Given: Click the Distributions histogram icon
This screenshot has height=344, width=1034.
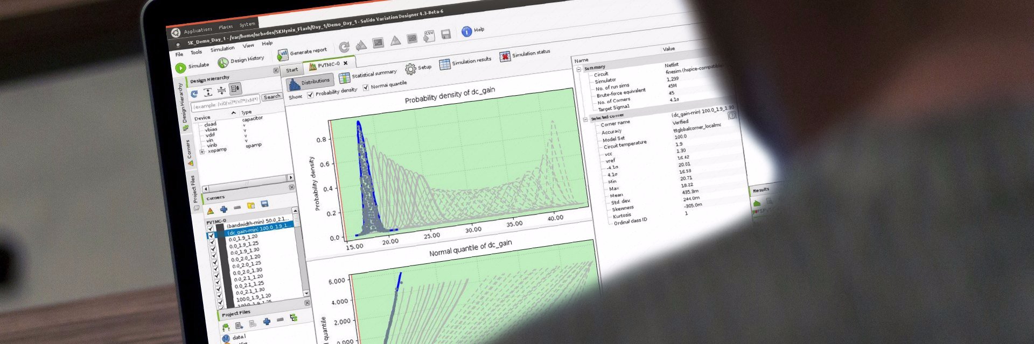Looking at the screenshot, I should coord(294,84).
